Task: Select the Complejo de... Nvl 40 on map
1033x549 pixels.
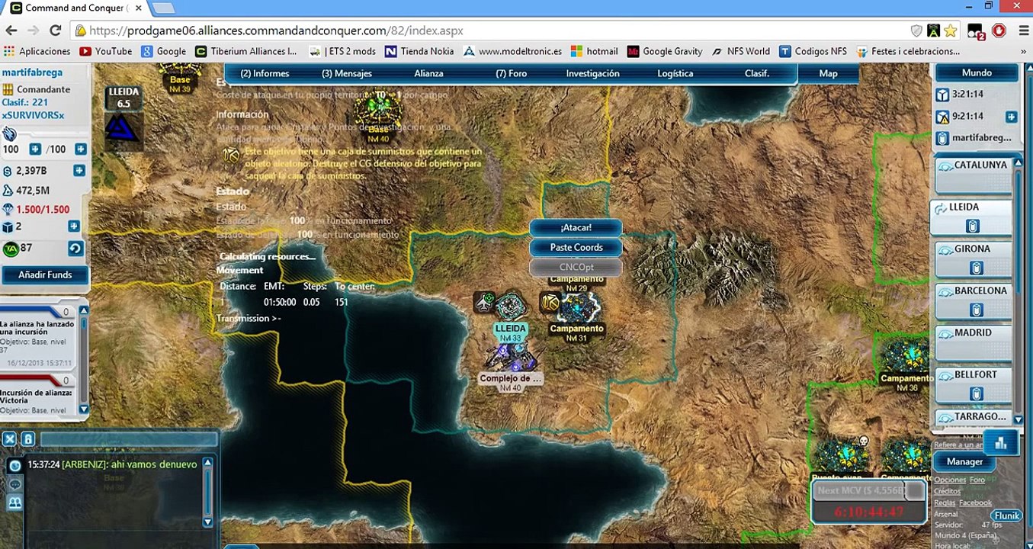Action: pos(510,366)
